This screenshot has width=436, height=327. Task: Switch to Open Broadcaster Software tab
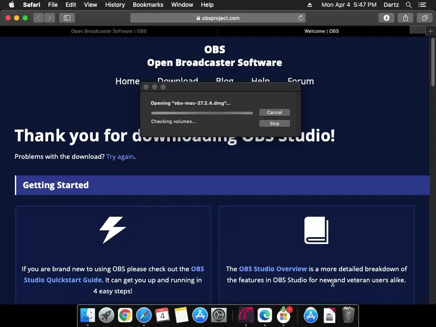(x=109, y=31)
